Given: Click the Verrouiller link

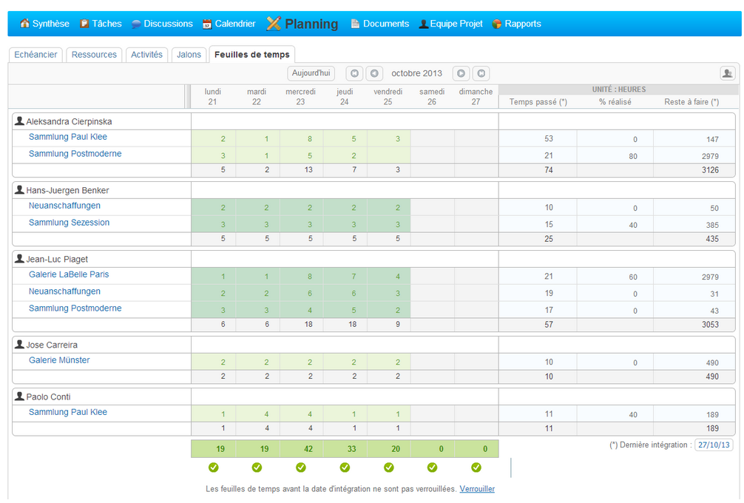Looking at the screenshot, I should coord(477,489).
